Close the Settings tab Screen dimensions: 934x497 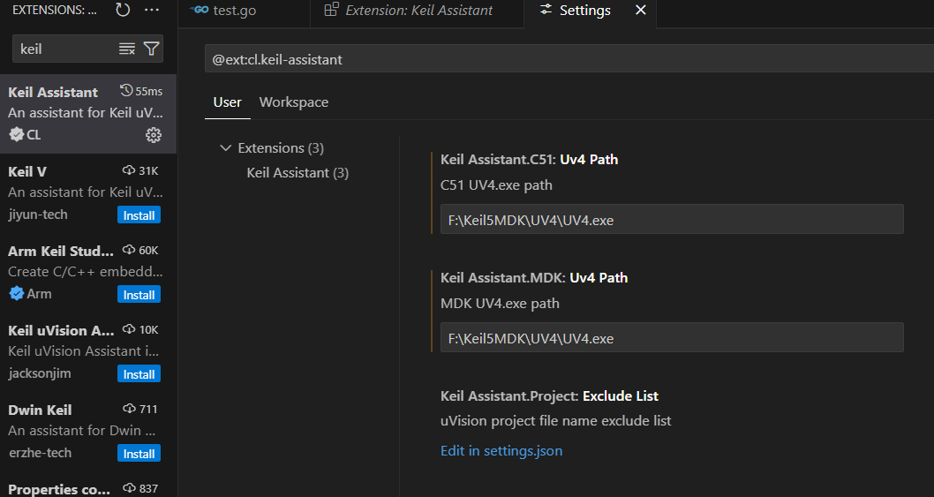(641, 10)
